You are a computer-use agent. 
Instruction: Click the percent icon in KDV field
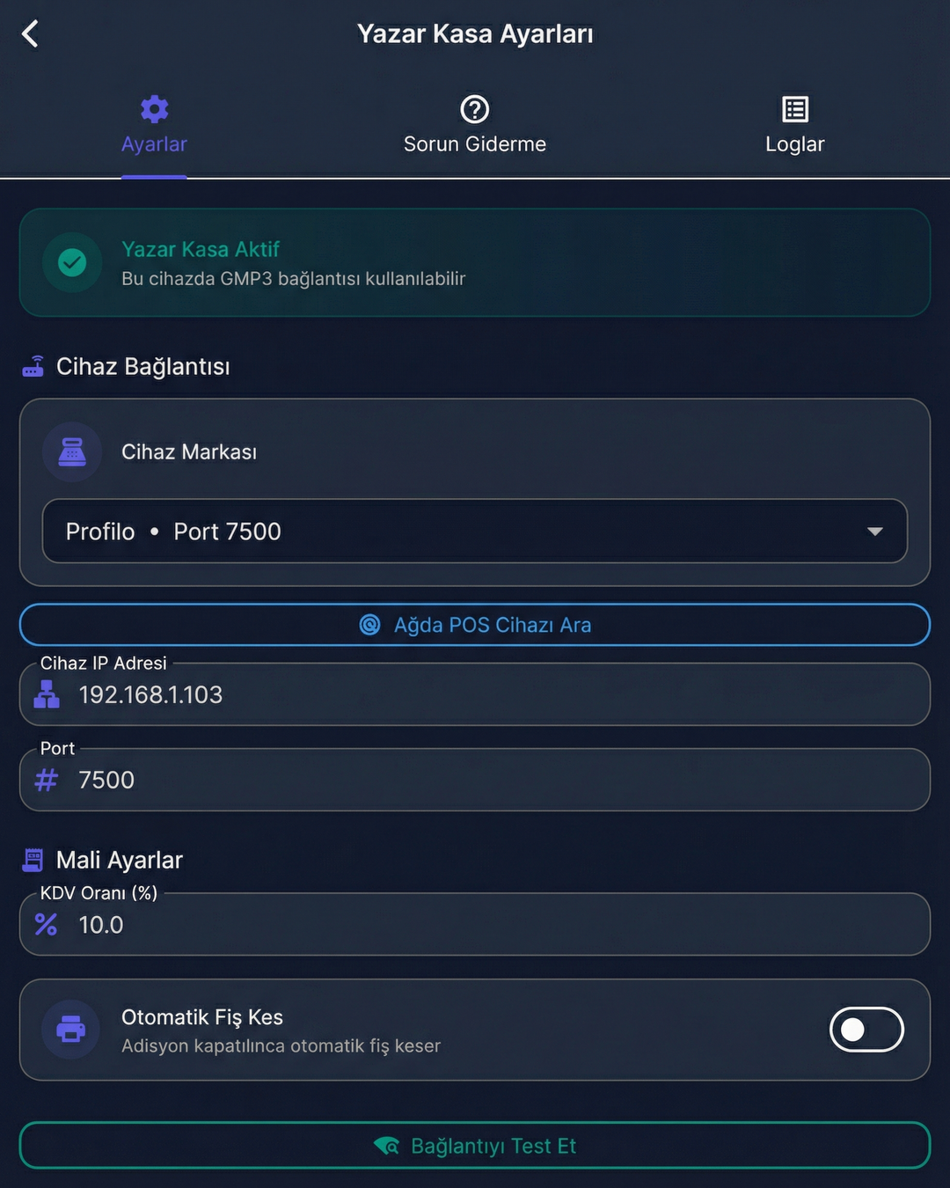coord(47,925)
